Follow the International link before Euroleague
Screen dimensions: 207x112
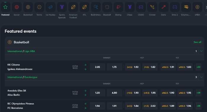click(x=15, y=77)
